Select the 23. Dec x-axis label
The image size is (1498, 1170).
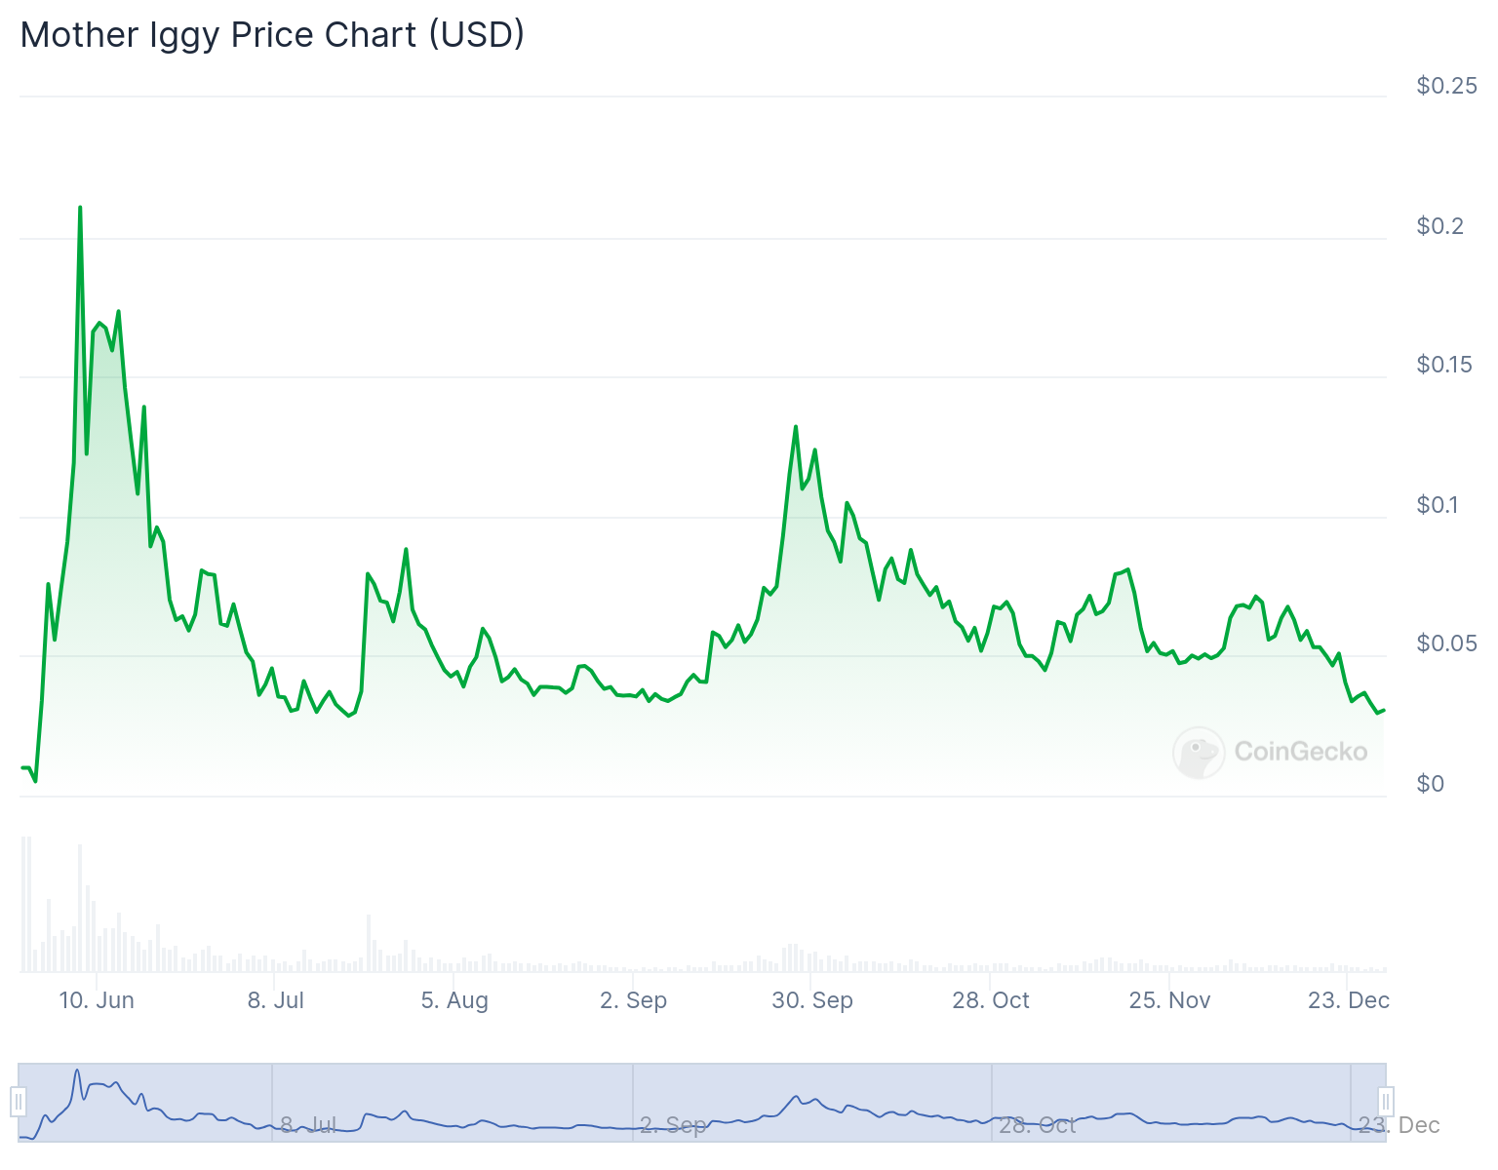tap(1349, 1000)
